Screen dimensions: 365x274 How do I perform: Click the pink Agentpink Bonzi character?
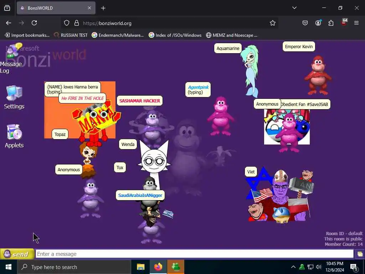point(220,116)
